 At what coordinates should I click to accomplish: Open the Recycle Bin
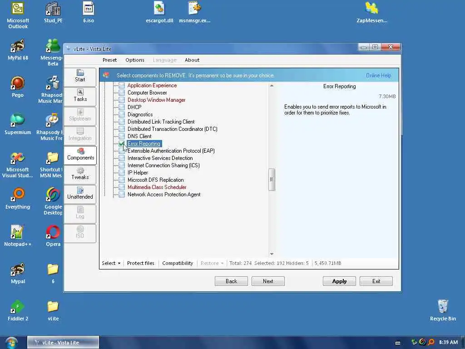(443, 311)
